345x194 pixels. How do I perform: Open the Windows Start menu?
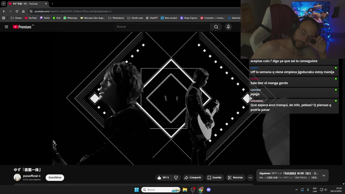137,190
